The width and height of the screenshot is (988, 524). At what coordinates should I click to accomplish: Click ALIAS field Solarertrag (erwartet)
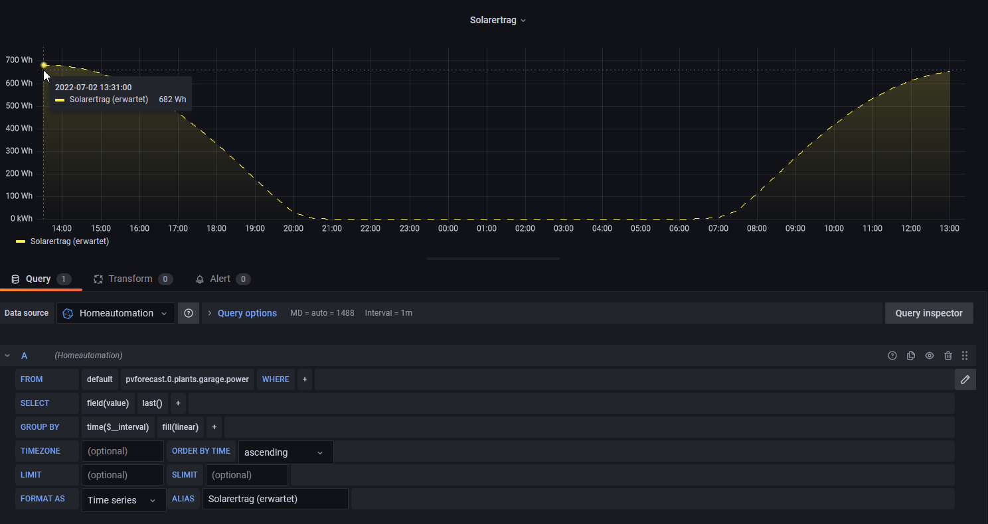point(276,499)
